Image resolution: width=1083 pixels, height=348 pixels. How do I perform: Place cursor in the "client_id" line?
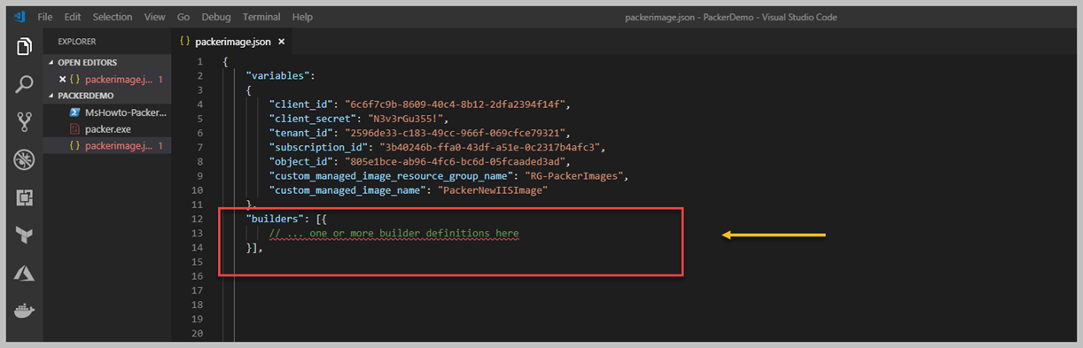[x=419, y=104]
